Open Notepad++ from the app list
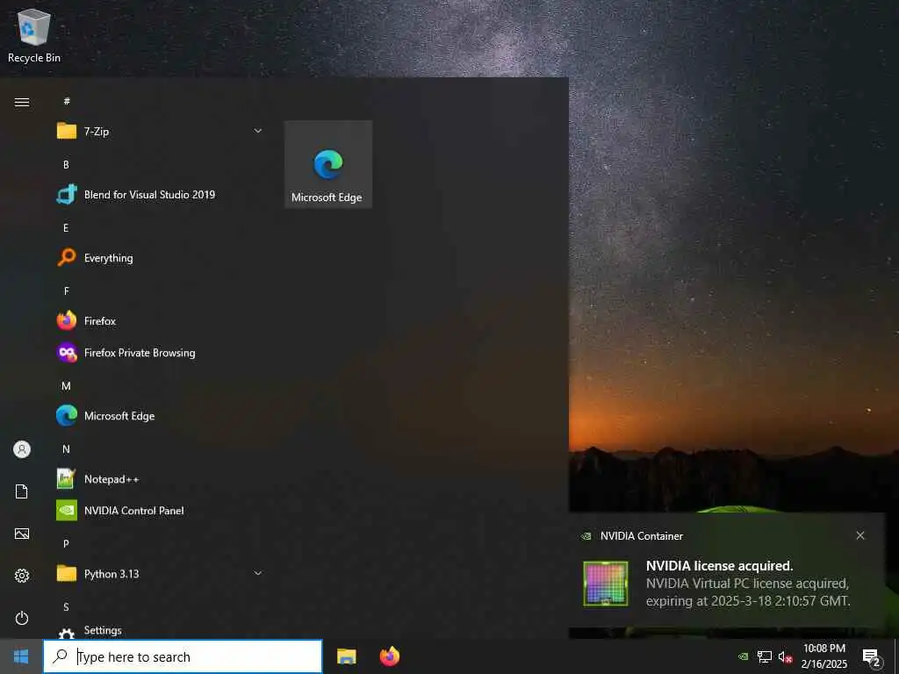The image size is (899, 674). pyautogui.click(x=160, y=479)
